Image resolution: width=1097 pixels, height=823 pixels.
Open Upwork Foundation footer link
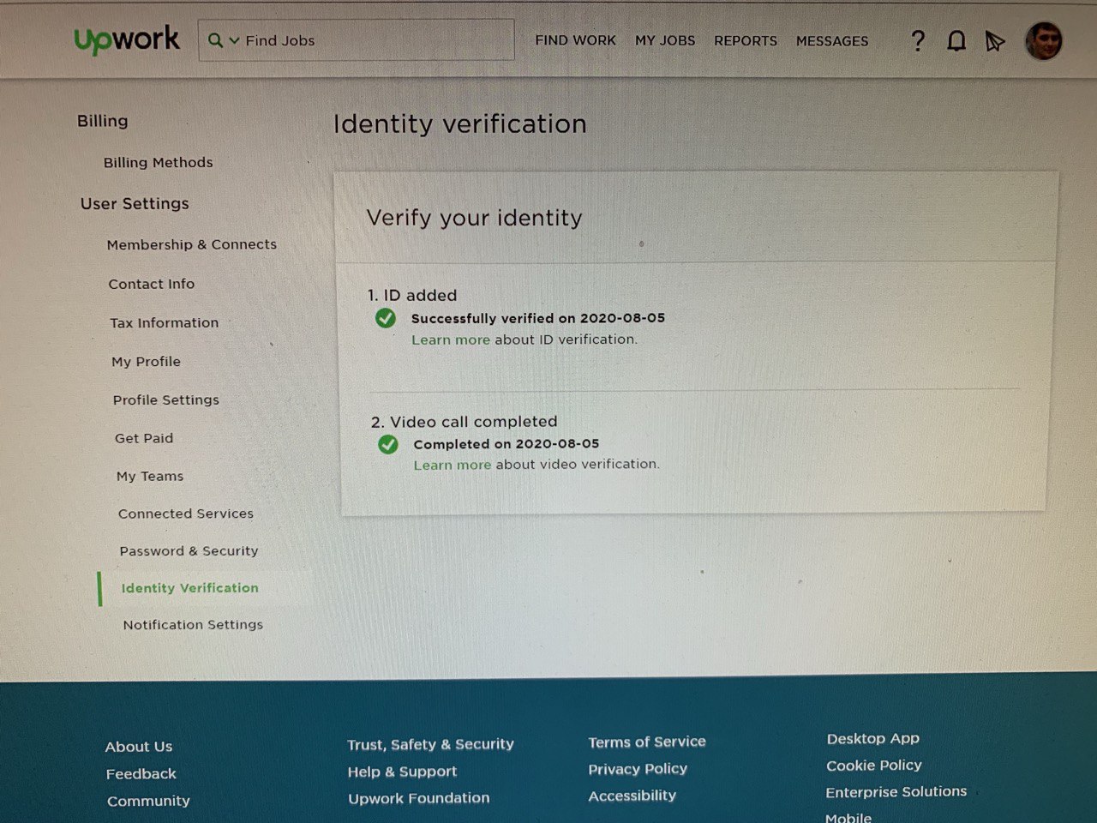(419, 798)
